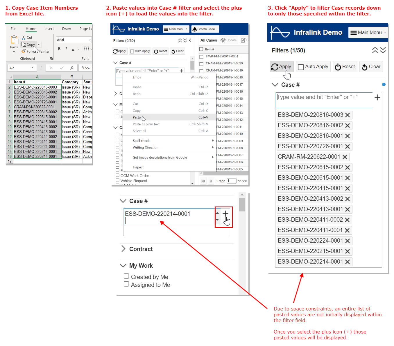Tick checkbox for CRAM-PM-220919-1-0020
The height and width of the screenshot is (346, 394).
coord(201,63)
